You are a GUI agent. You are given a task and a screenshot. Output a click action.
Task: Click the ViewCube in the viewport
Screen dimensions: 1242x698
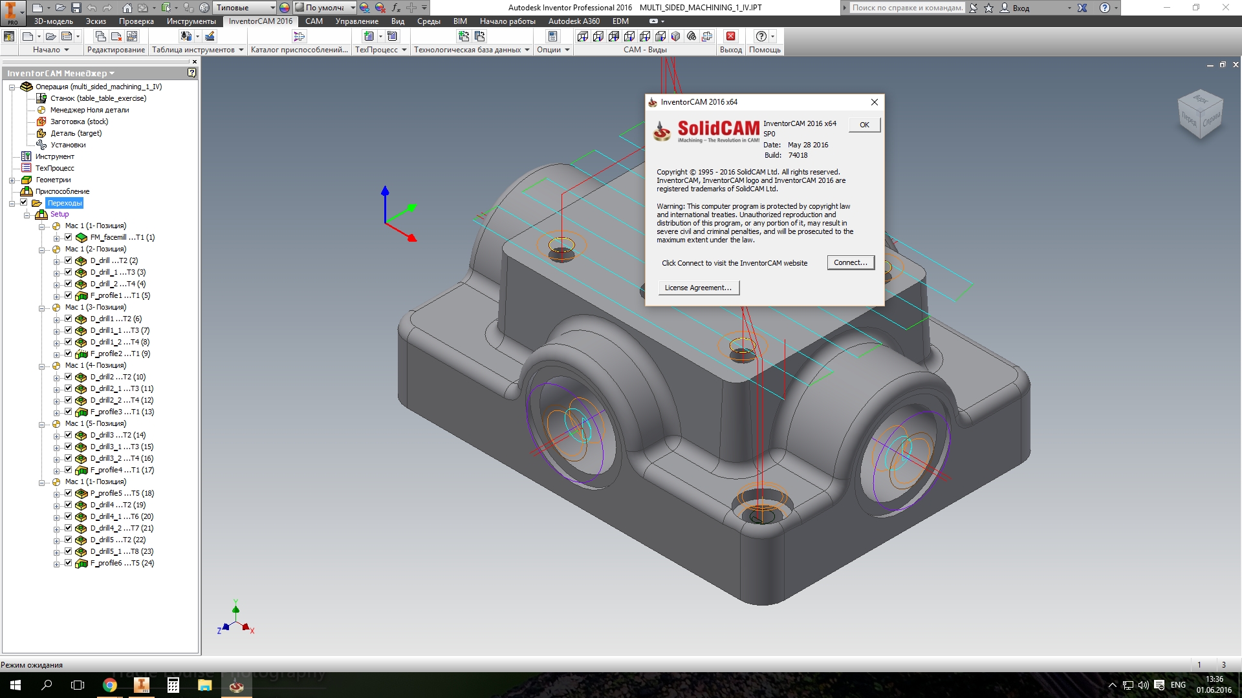[x=1201, y=115]
